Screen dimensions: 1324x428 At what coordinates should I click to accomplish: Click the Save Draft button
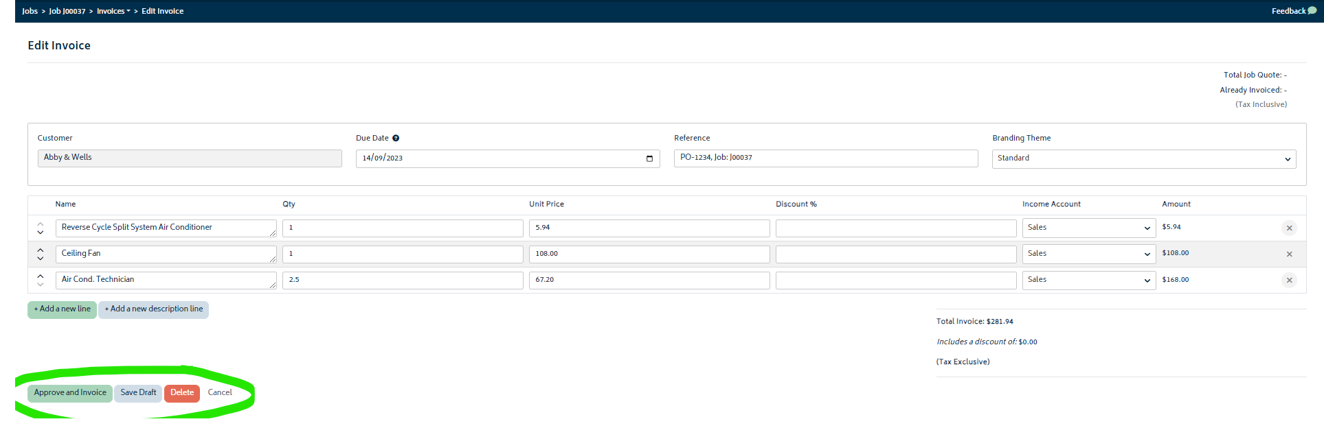tap(138, 393)
